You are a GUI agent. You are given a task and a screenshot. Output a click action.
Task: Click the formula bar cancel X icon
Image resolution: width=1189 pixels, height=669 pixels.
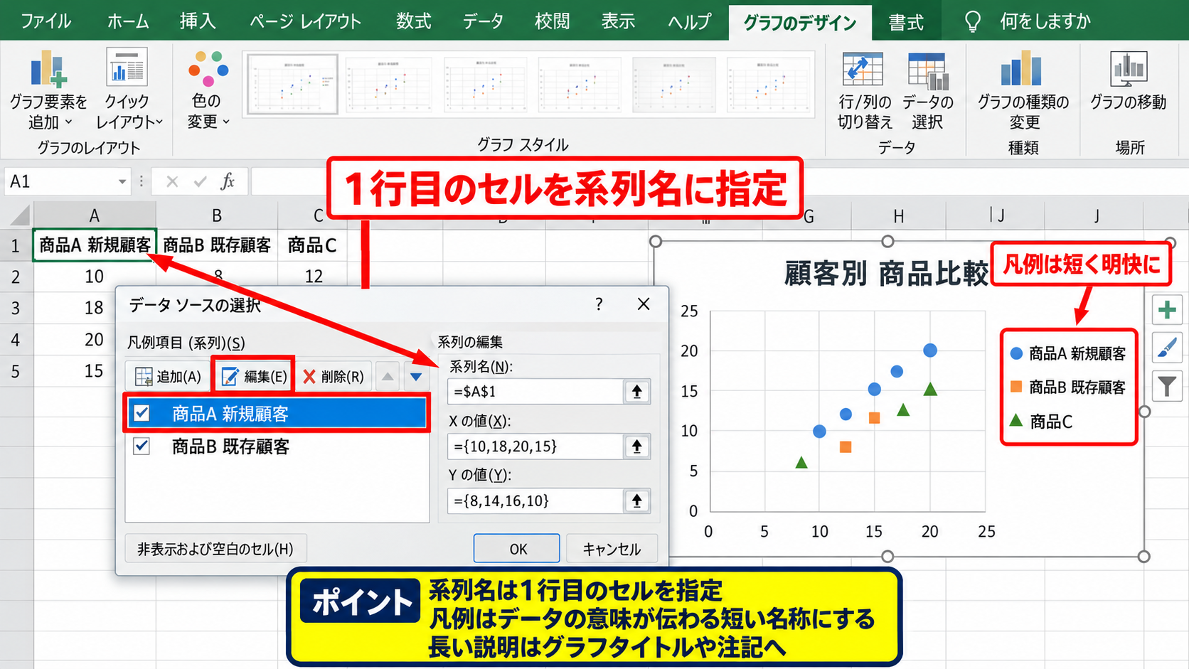tap(171, 181)
